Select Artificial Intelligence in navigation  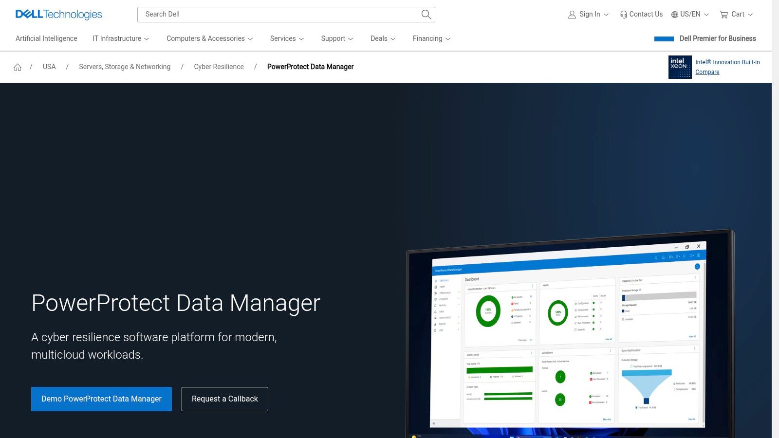pyautogui.click(x=46, y=38)
